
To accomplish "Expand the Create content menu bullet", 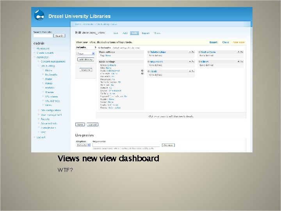I will pos(35,53).
